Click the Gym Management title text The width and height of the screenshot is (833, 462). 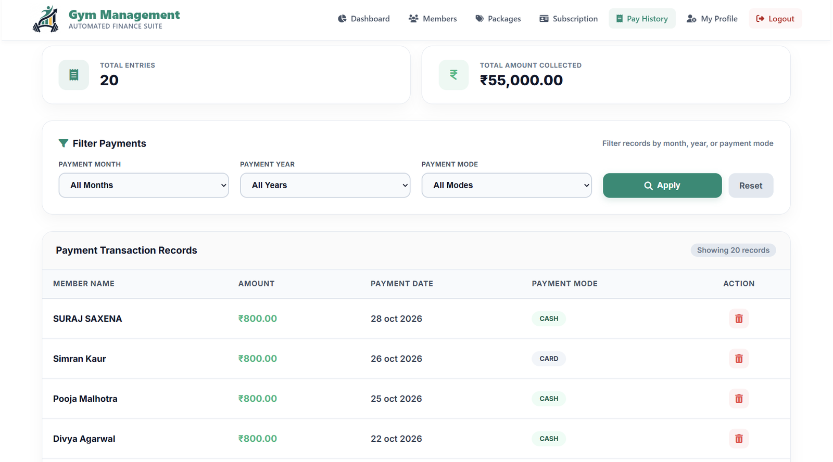click(x=124, y=15)
